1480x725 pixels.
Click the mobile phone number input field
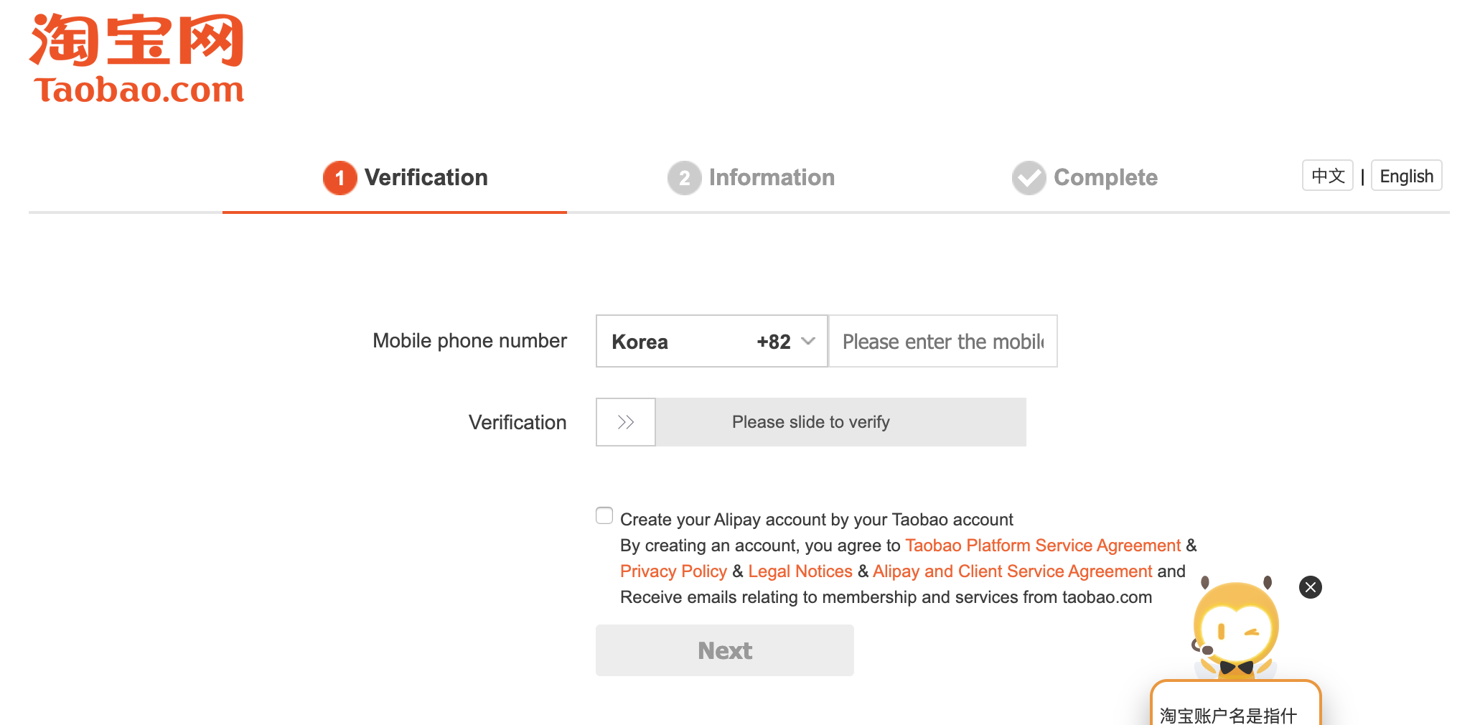[x=943, y=342]
